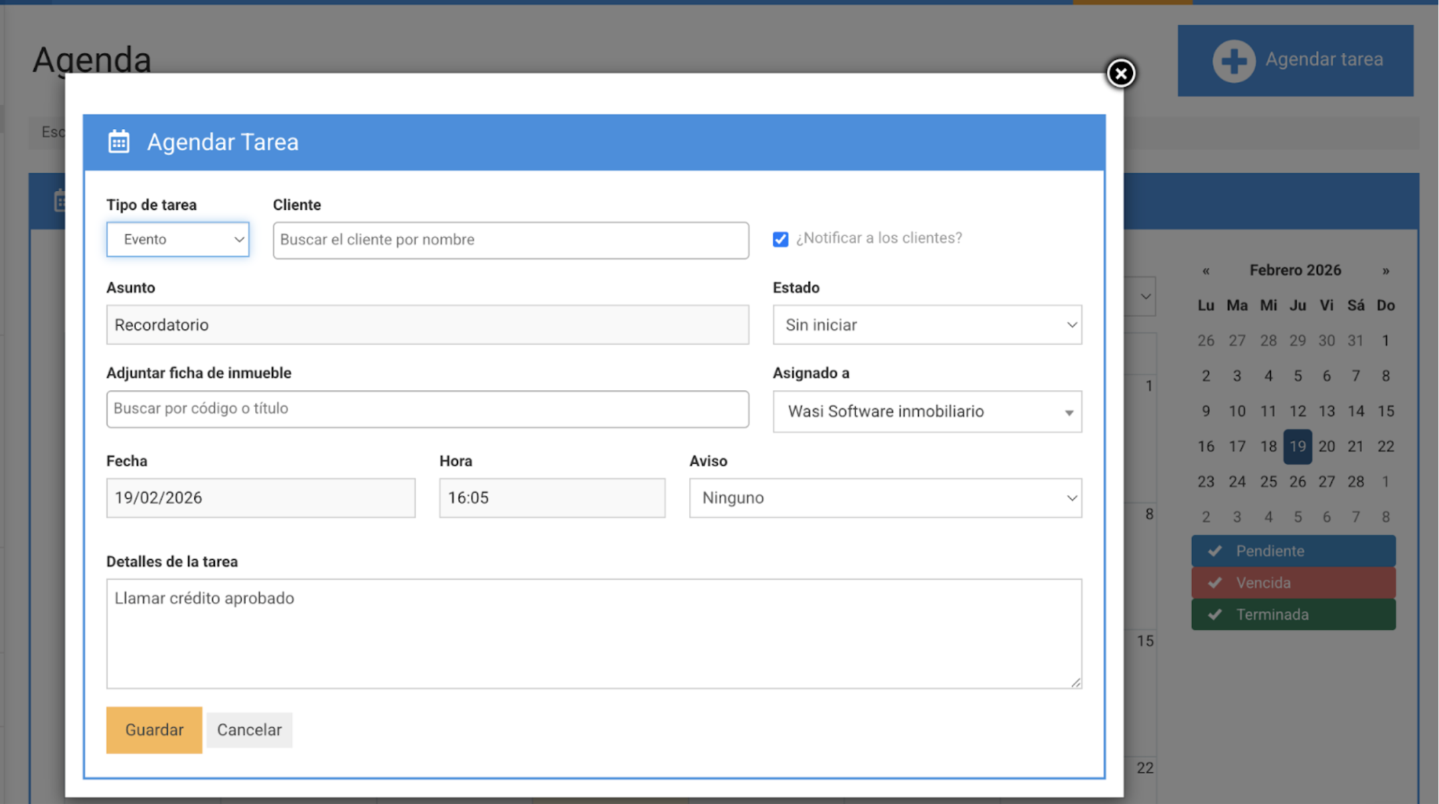Click the plus icon on Agendar tarea
This screenshot has width=1439, height=804.
click(x=1233, y=60)
